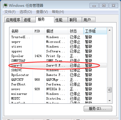The height and width of the screenshot is (120, 121).
Task: Click the Print Sp... description
Action: [56, 56]
